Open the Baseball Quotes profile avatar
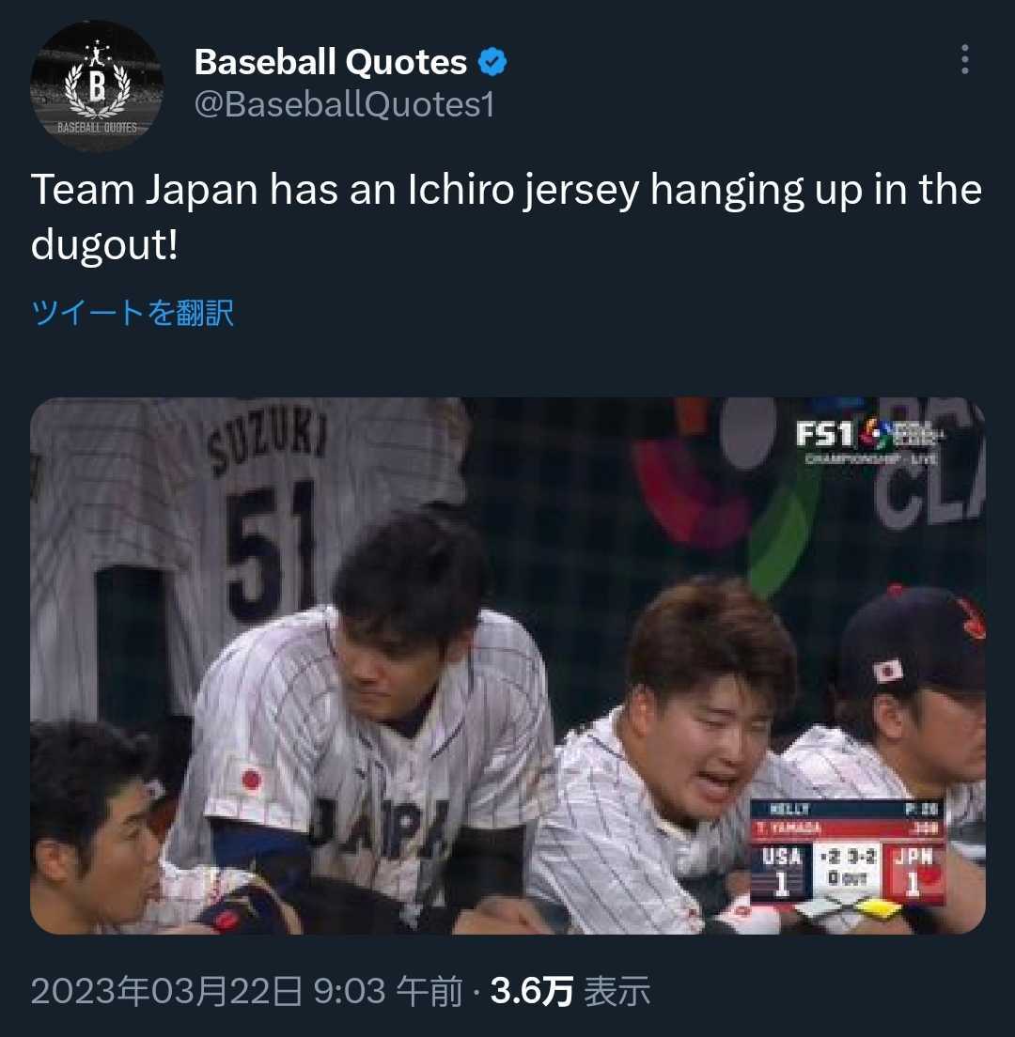Viewport: 1015px width, 1037px height. click(x=97, y=86)
